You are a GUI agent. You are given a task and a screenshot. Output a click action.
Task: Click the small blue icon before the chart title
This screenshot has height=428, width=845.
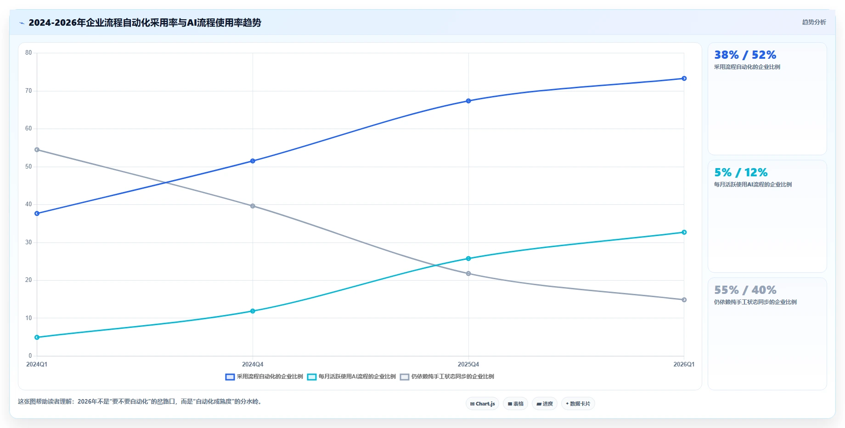point(22,23)
